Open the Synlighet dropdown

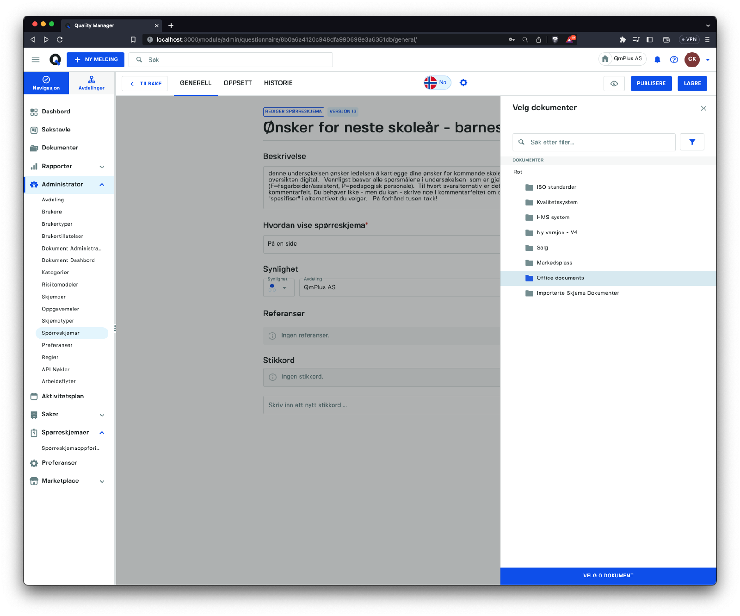(278, 287)
